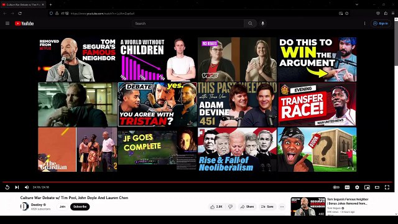Go to YouTube home via logo
This screenshot has height=224, width=398.
pos(24,24)
